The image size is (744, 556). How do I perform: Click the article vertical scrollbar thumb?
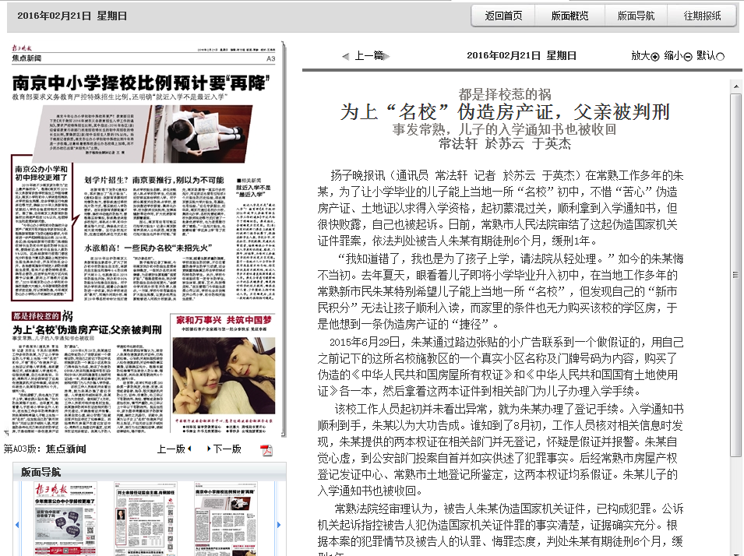[736, 275]
